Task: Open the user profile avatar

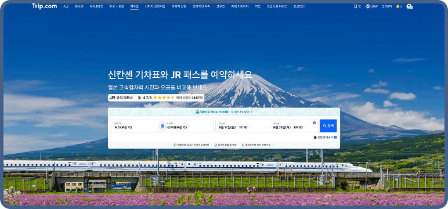Action: (410, 6)
